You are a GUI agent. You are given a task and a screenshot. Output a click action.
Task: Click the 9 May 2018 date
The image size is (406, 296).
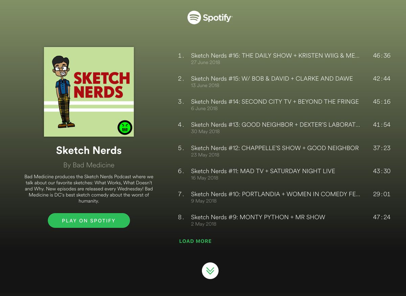(204, 201)
